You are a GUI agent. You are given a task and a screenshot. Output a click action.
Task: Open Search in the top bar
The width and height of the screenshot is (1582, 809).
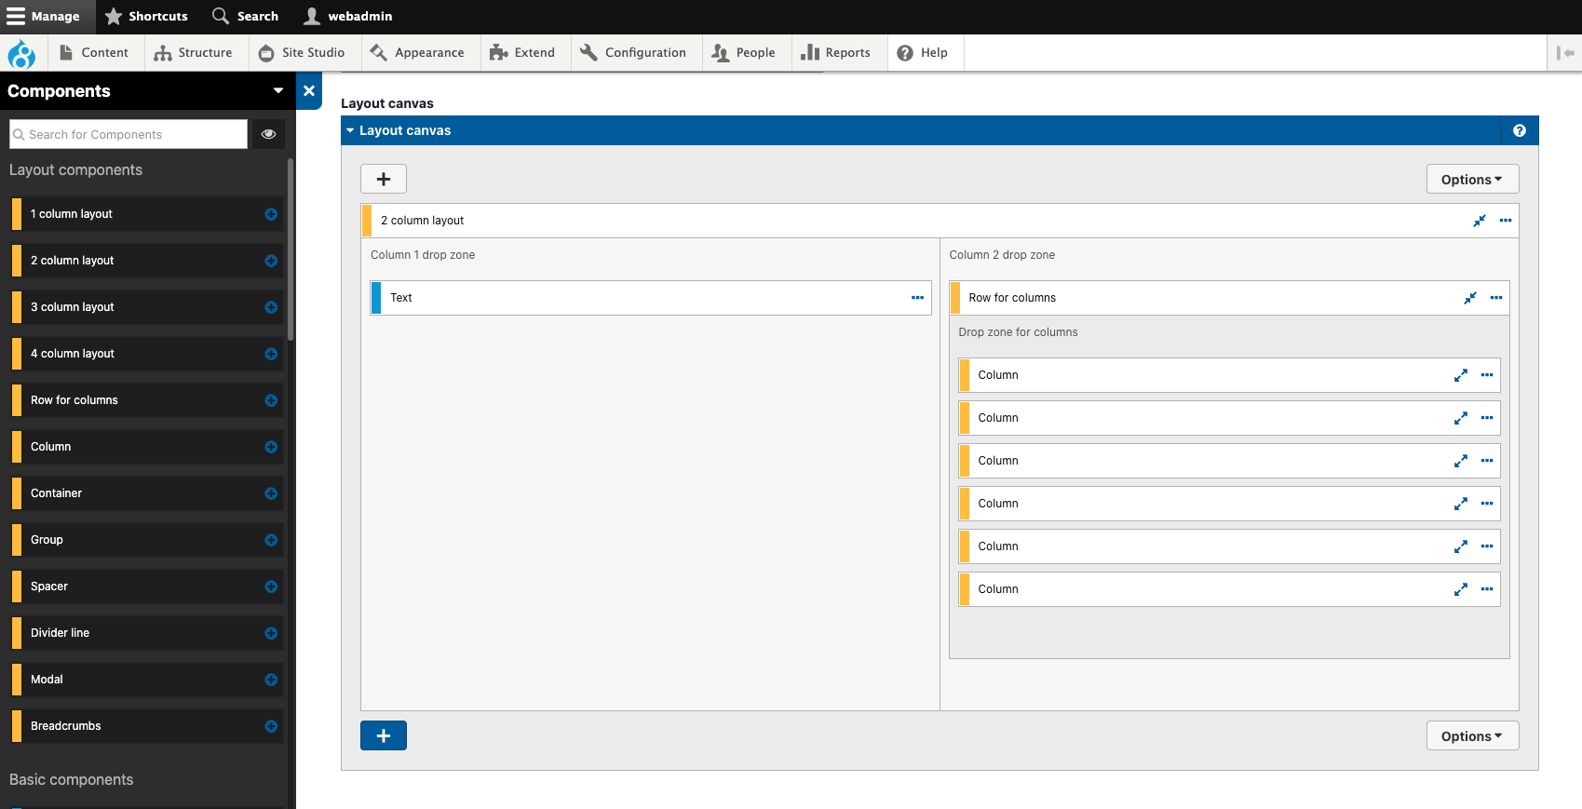(x=246, y=17)
